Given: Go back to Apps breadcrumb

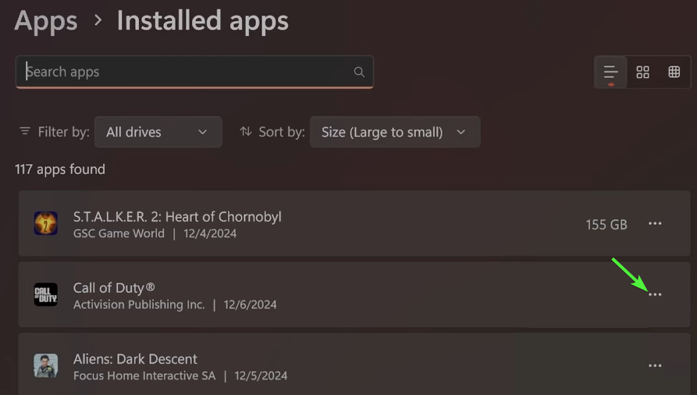Looking at the screenshot, I should (x=45, y=21).
